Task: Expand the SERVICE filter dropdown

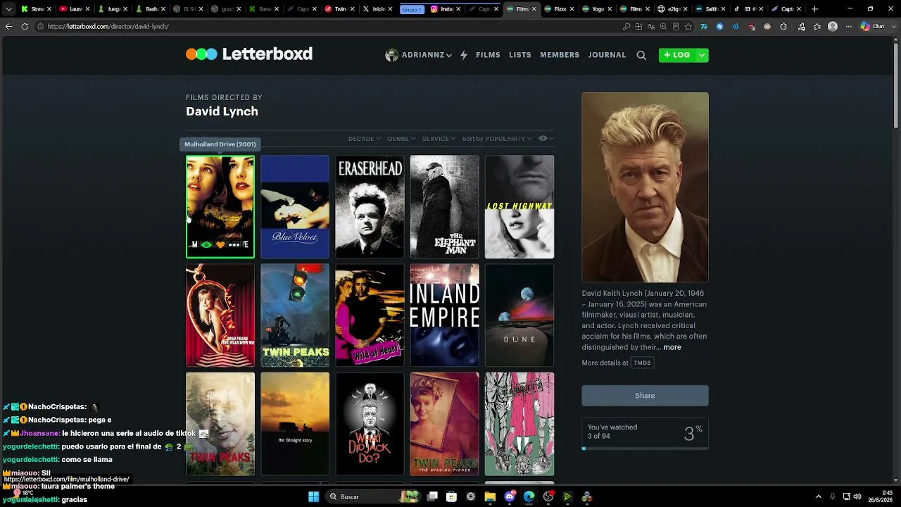Action: coord(439,139)
